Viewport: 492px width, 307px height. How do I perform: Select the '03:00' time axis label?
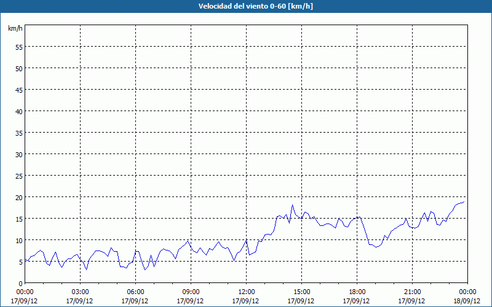(80, 292)
